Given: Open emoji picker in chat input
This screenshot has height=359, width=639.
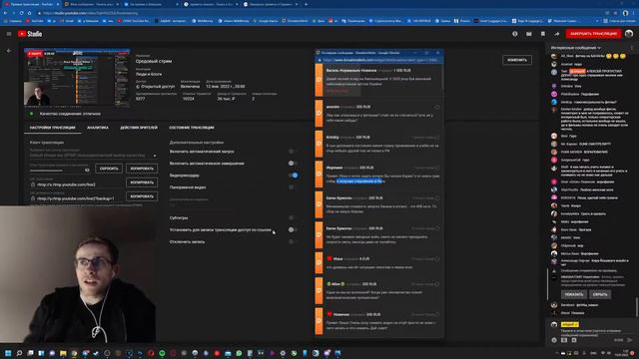Looking at the screenshot, I should click(554, 340).
